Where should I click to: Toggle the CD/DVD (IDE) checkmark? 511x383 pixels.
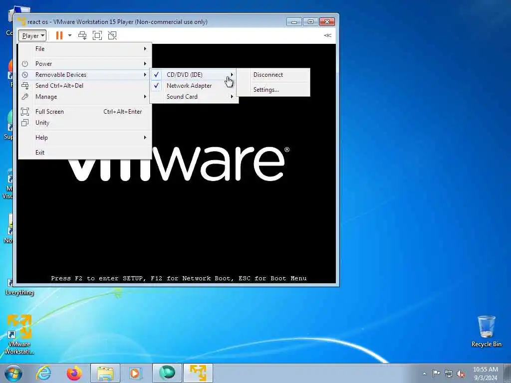[156, 75]
